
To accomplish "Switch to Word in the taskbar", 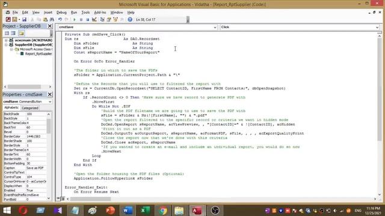I will (128, 211).
